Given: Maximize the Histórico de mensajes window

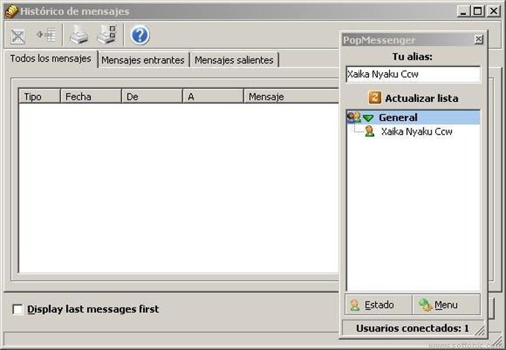Looking at the screenshot, I should coord(478,11).
